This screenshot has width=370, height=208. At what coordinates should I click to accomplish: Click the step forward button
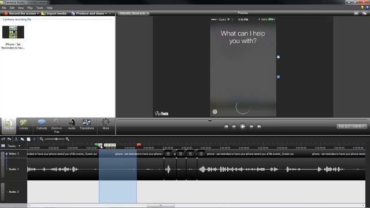(x=251, y=127)
